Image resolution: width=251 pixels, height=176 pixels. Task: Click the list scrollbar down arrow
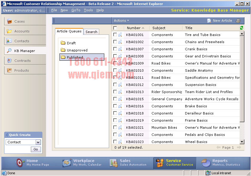coord(242,142)
